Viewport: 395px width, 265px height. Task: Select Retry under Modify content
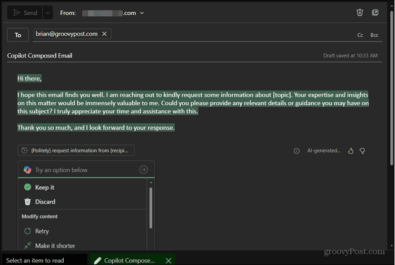[x=82, y=231]
